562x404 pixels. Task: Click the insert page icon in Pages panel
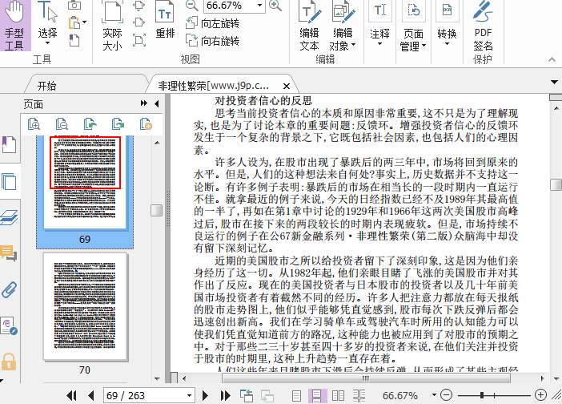point(146,124)
